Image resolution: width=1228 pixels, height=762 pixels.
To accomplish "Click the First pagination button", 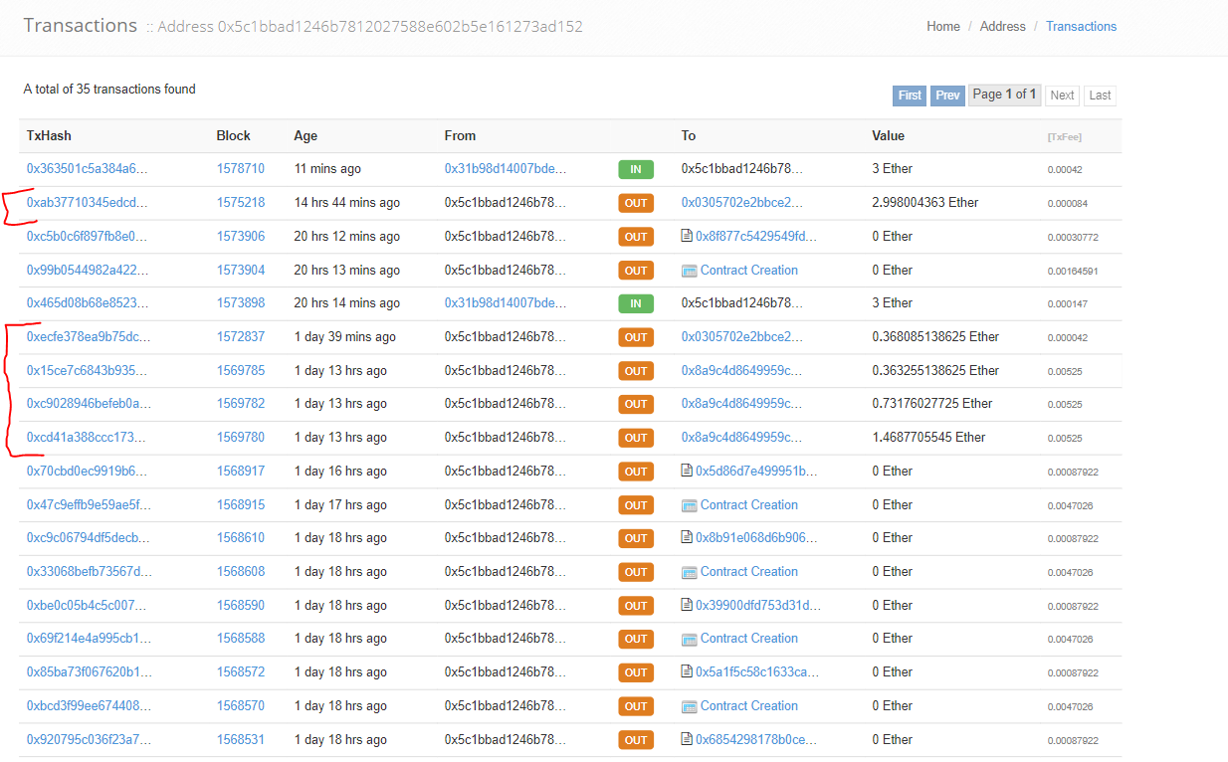I will (909, 95).
